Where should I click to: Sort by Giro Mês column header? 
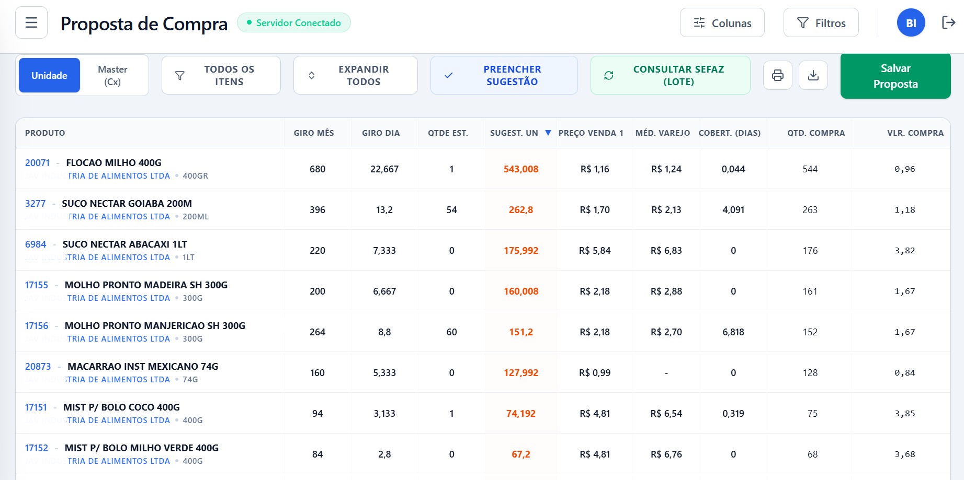click(x=314, y=133)
